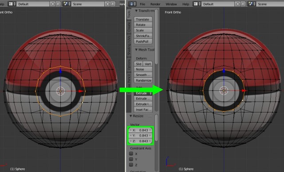Click the Default layout name field in left window
Image resolution: width=284 pixels, height=172 pixels.
(x=33, y=4)
